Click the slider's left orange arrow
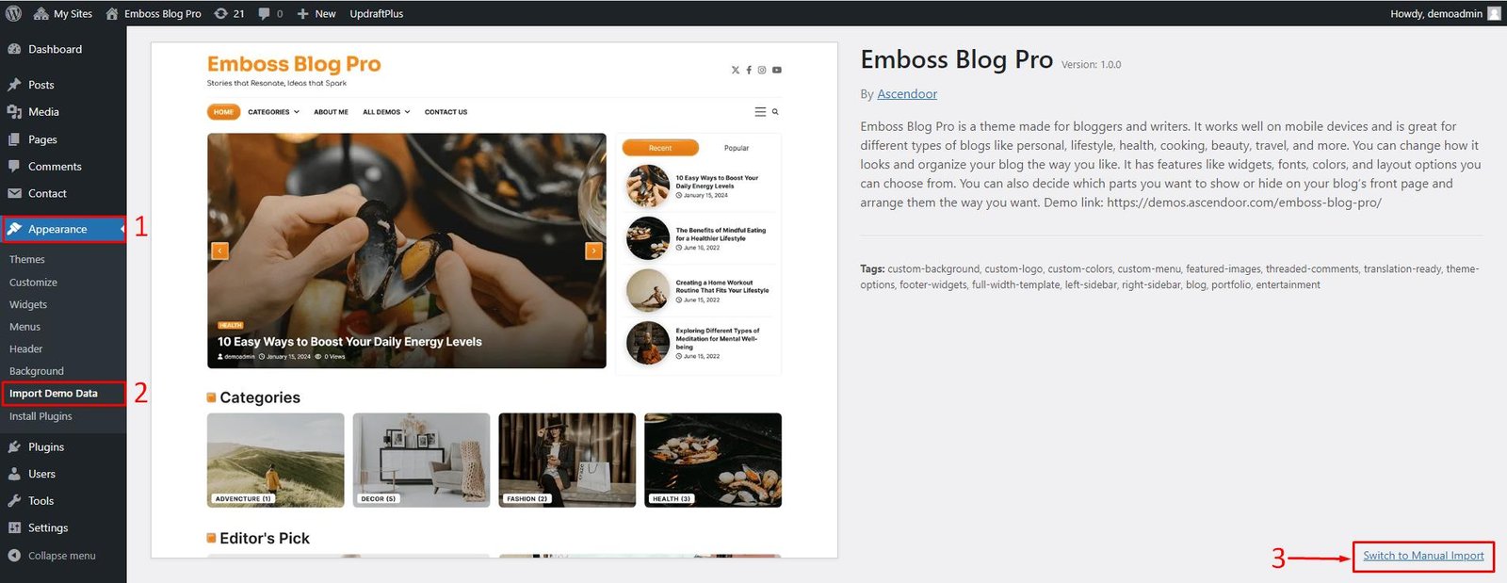Image resolution: width=1507 pixels, height=583 pixels. pos(220,251)
